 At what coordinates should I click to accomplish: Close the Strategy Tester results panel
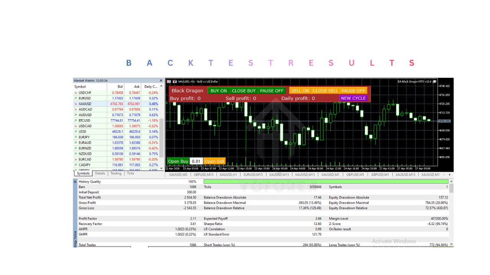point(75,182)
